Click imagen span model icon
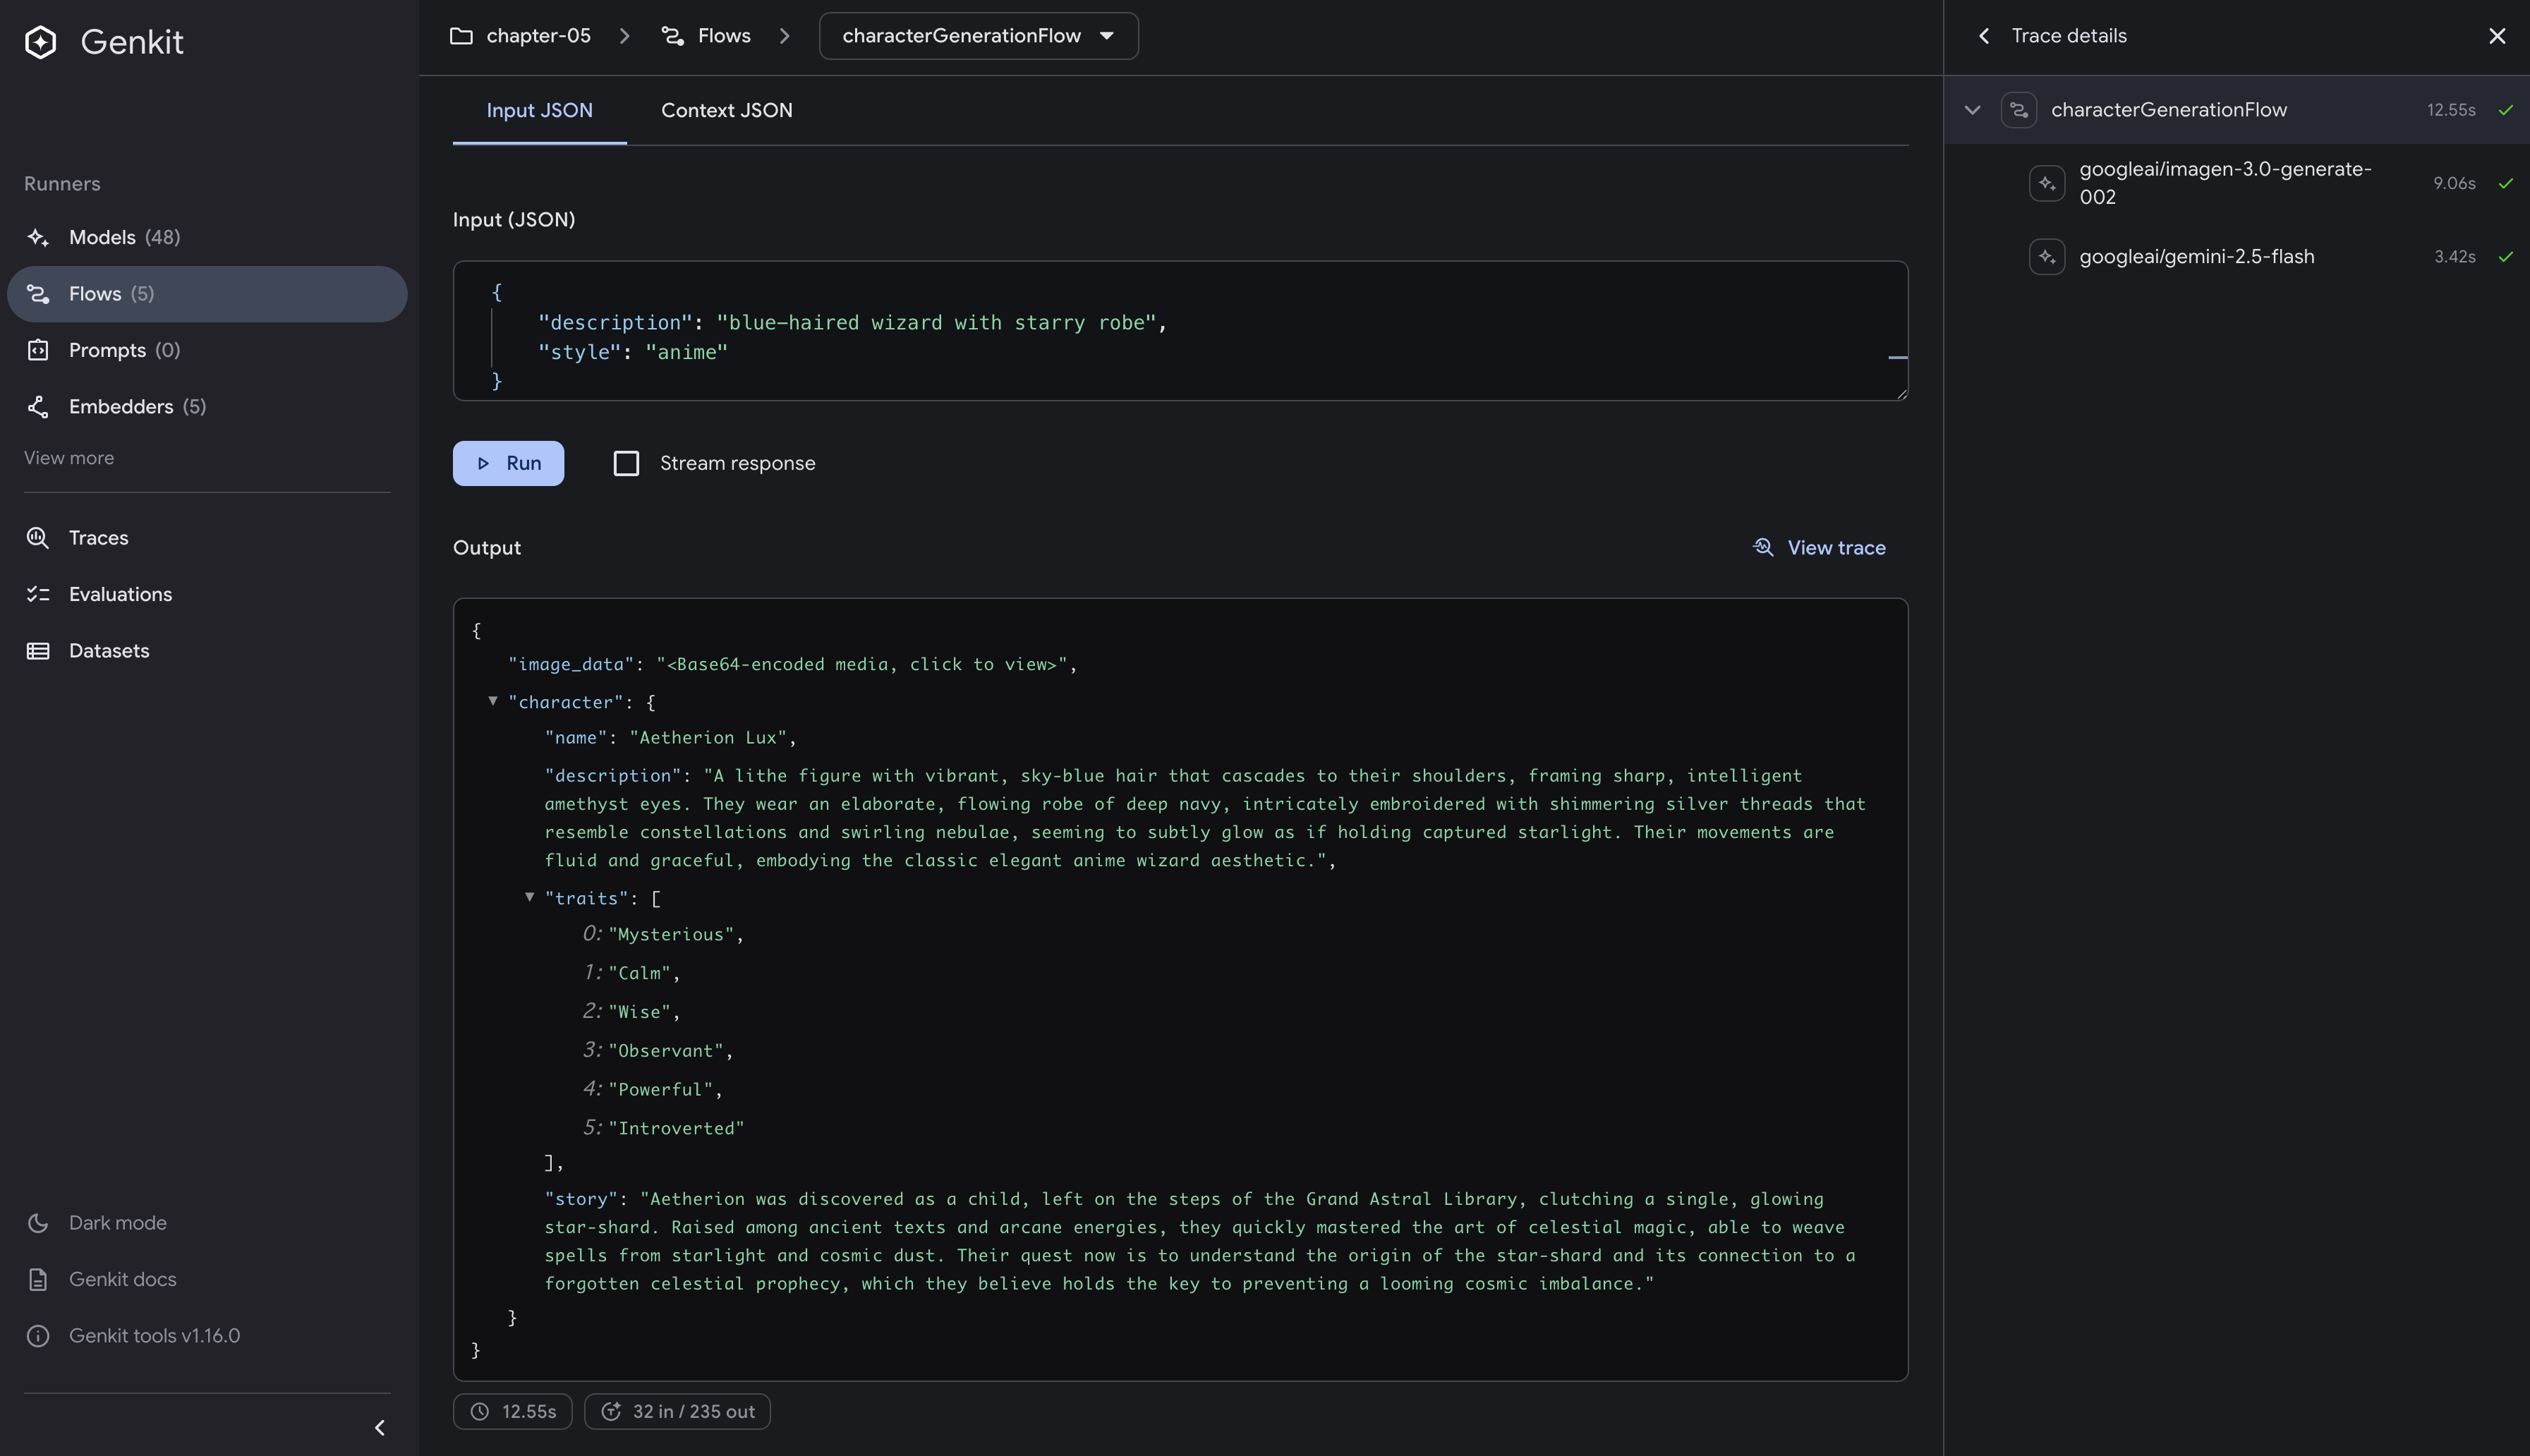2530x1456 pixels. pos(2046,183)
